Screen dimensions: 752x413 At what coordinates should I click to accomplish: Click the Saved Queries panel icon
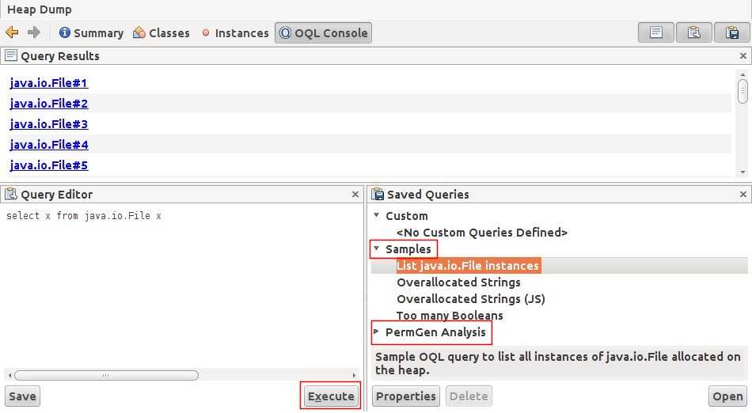click(378, 194)
